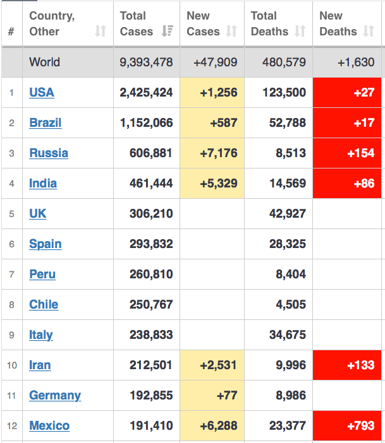Open Chile country details
Image resolution: width=385 pixels, height=443 pixels.
click(x=44, y=305)
